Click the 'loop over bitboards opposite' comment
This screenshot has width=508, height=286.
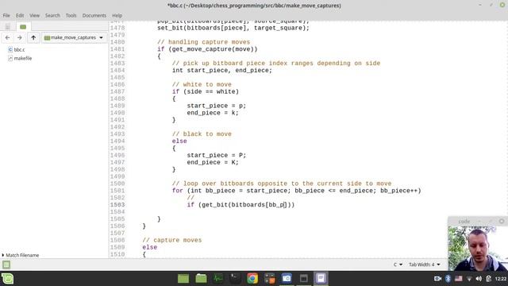click(x=282, y=184)
